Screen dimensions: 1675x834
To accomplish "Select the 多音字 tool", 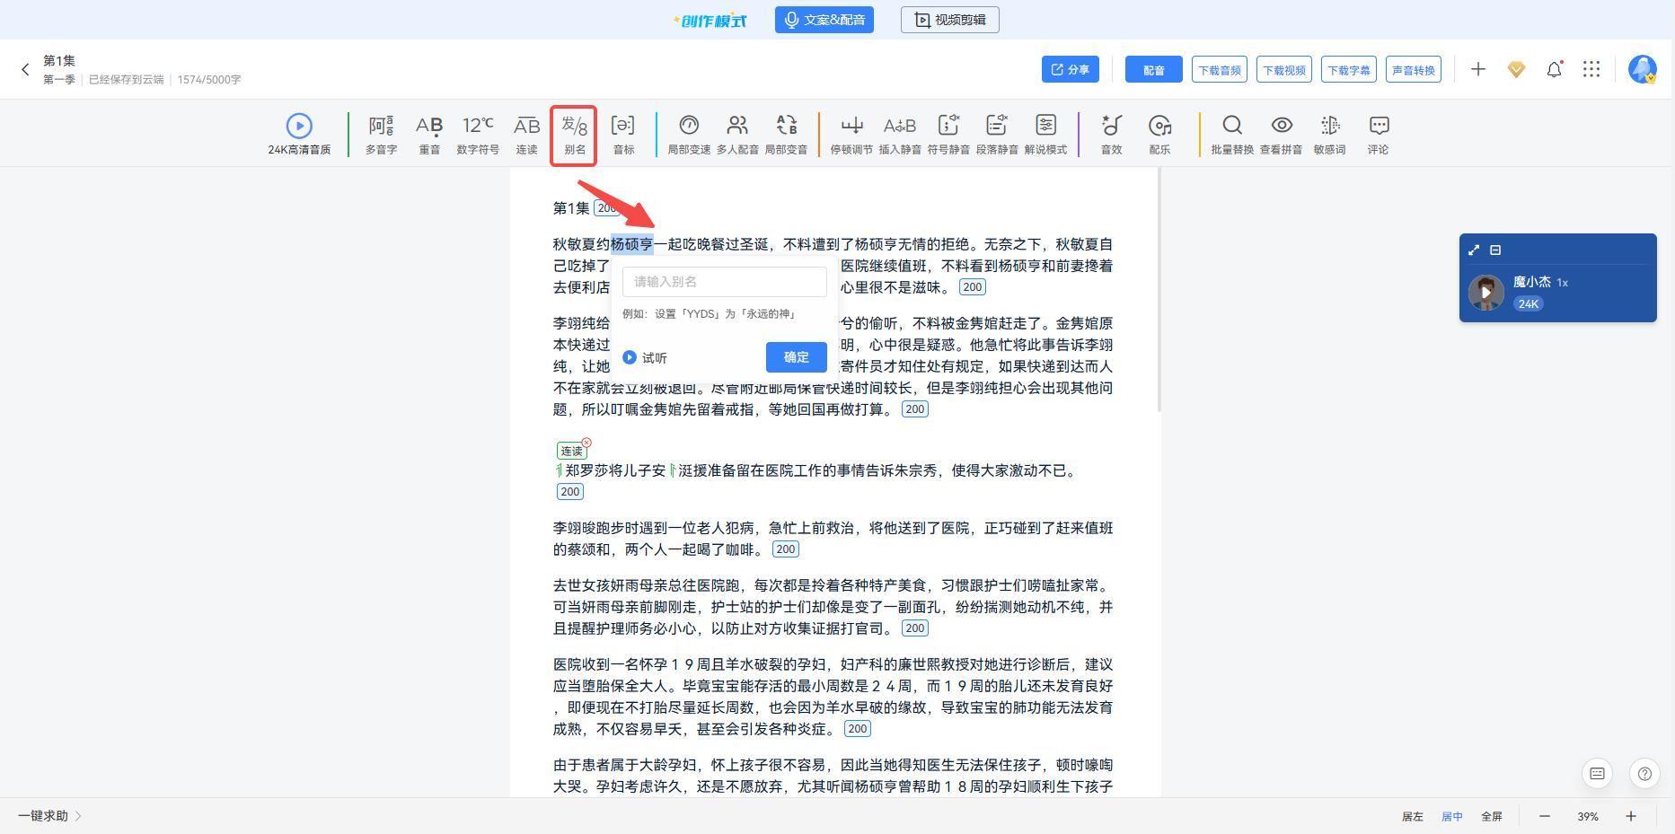I will [381, 135].
